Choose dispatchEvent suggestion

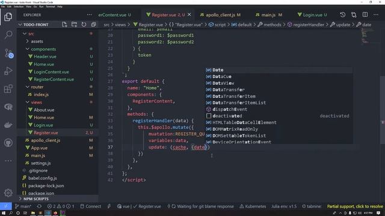[x=279, y=109]
